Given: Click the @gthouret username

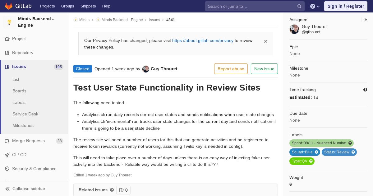Looking at the screenshot, I should point(311,32).
